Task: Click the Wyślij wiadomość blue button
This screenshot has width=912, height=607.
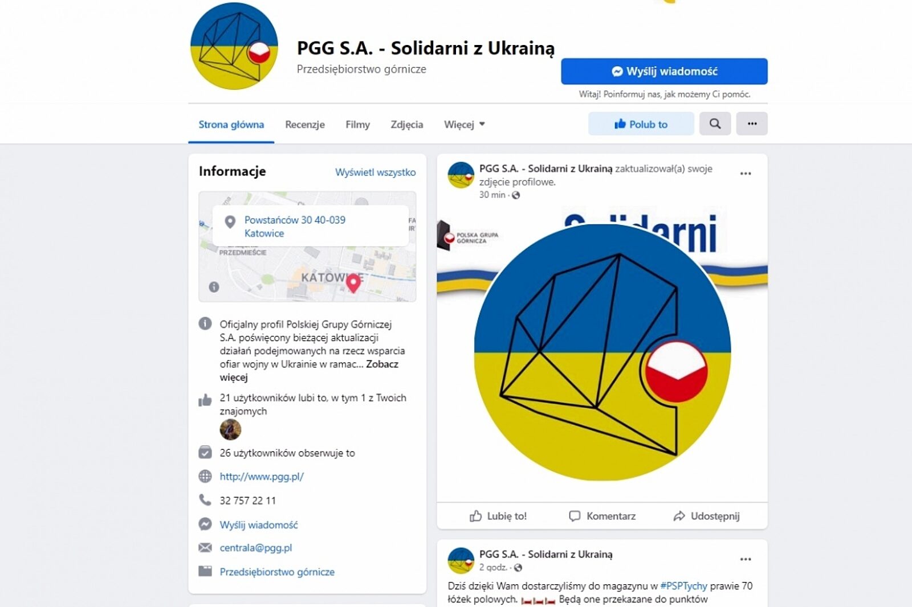Action: 664,71
